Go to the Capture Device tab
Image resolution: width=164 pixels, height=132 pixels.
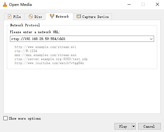93,17
